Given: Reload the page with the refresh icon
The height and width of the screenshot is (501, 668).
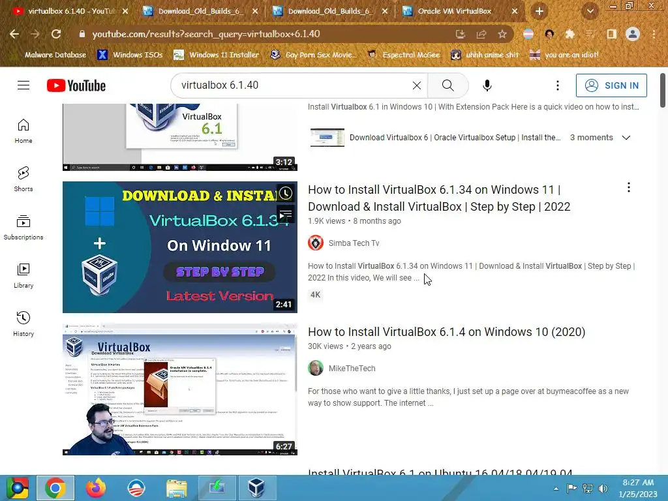Looking at the screenshot, I should 56,34.
